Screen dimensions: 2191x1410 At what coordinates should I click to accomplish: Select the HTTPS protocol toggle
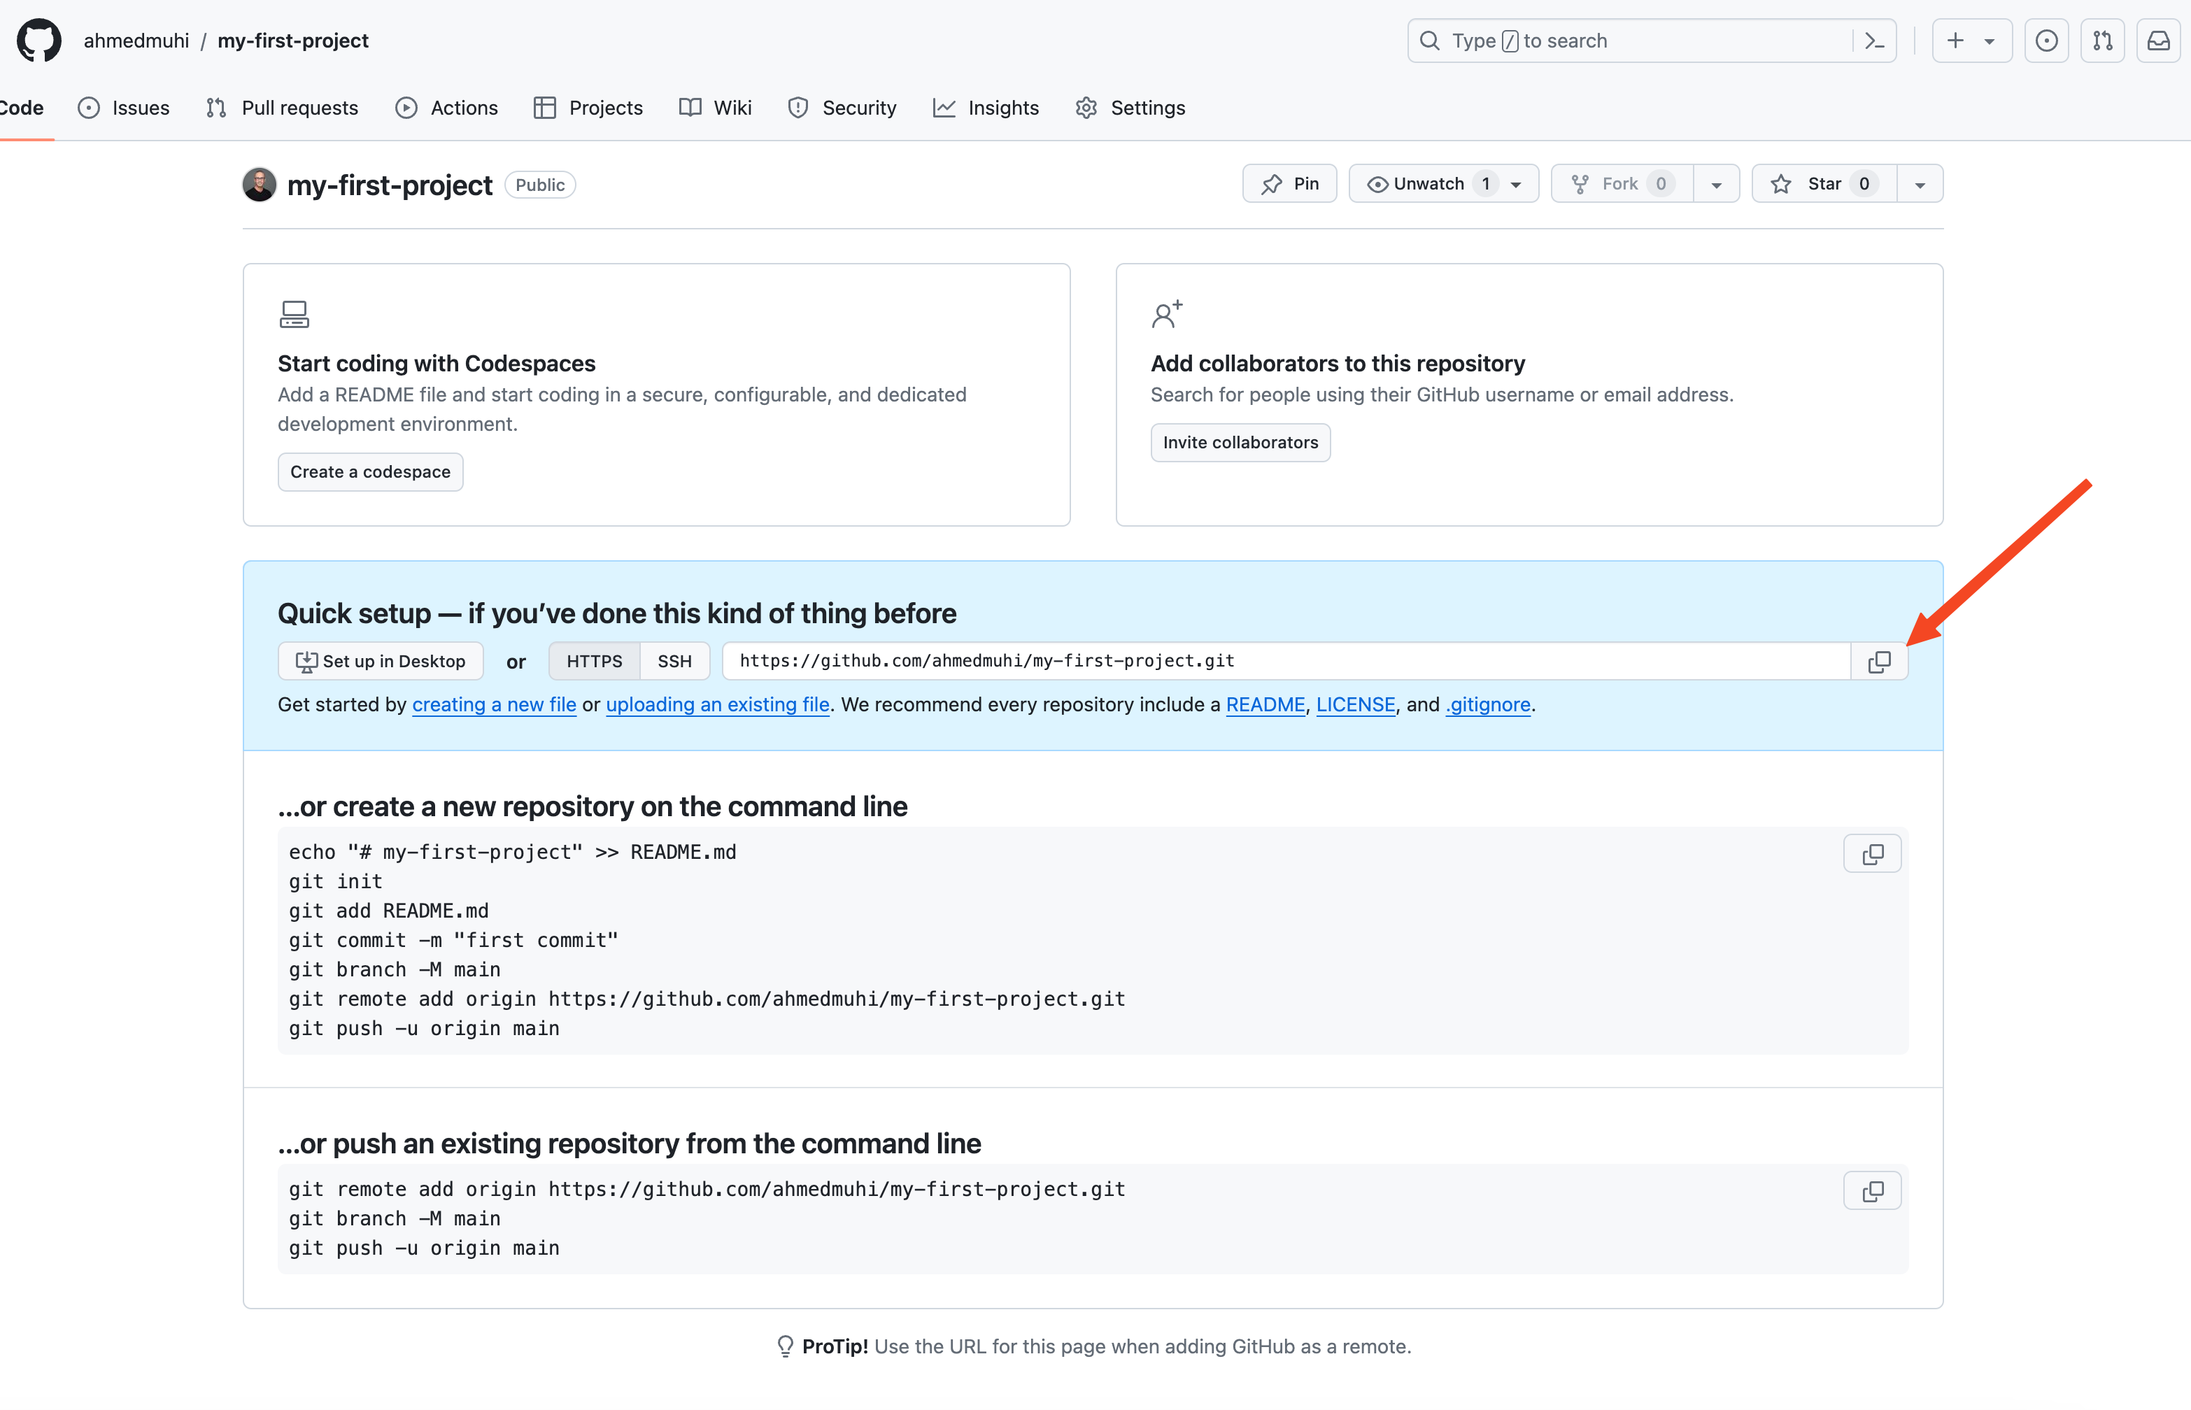[x=594, y=661]
